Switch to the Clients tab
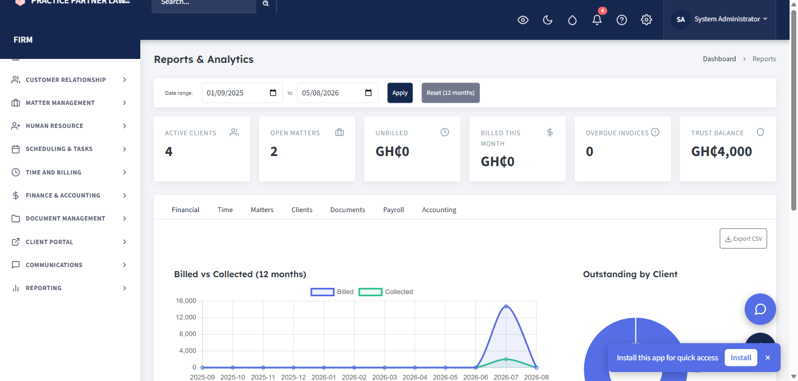 [302, 210]
